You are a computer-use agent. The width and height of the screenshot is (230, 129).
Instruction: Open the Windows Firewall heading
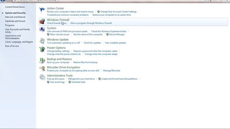[x=58, y=20]
